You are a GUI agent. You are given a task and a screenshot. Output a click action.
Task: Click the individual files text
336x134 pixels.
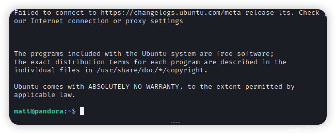(x=47, y=70)
